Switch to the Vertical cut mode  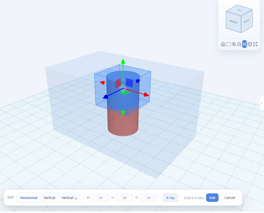[49, 198]
